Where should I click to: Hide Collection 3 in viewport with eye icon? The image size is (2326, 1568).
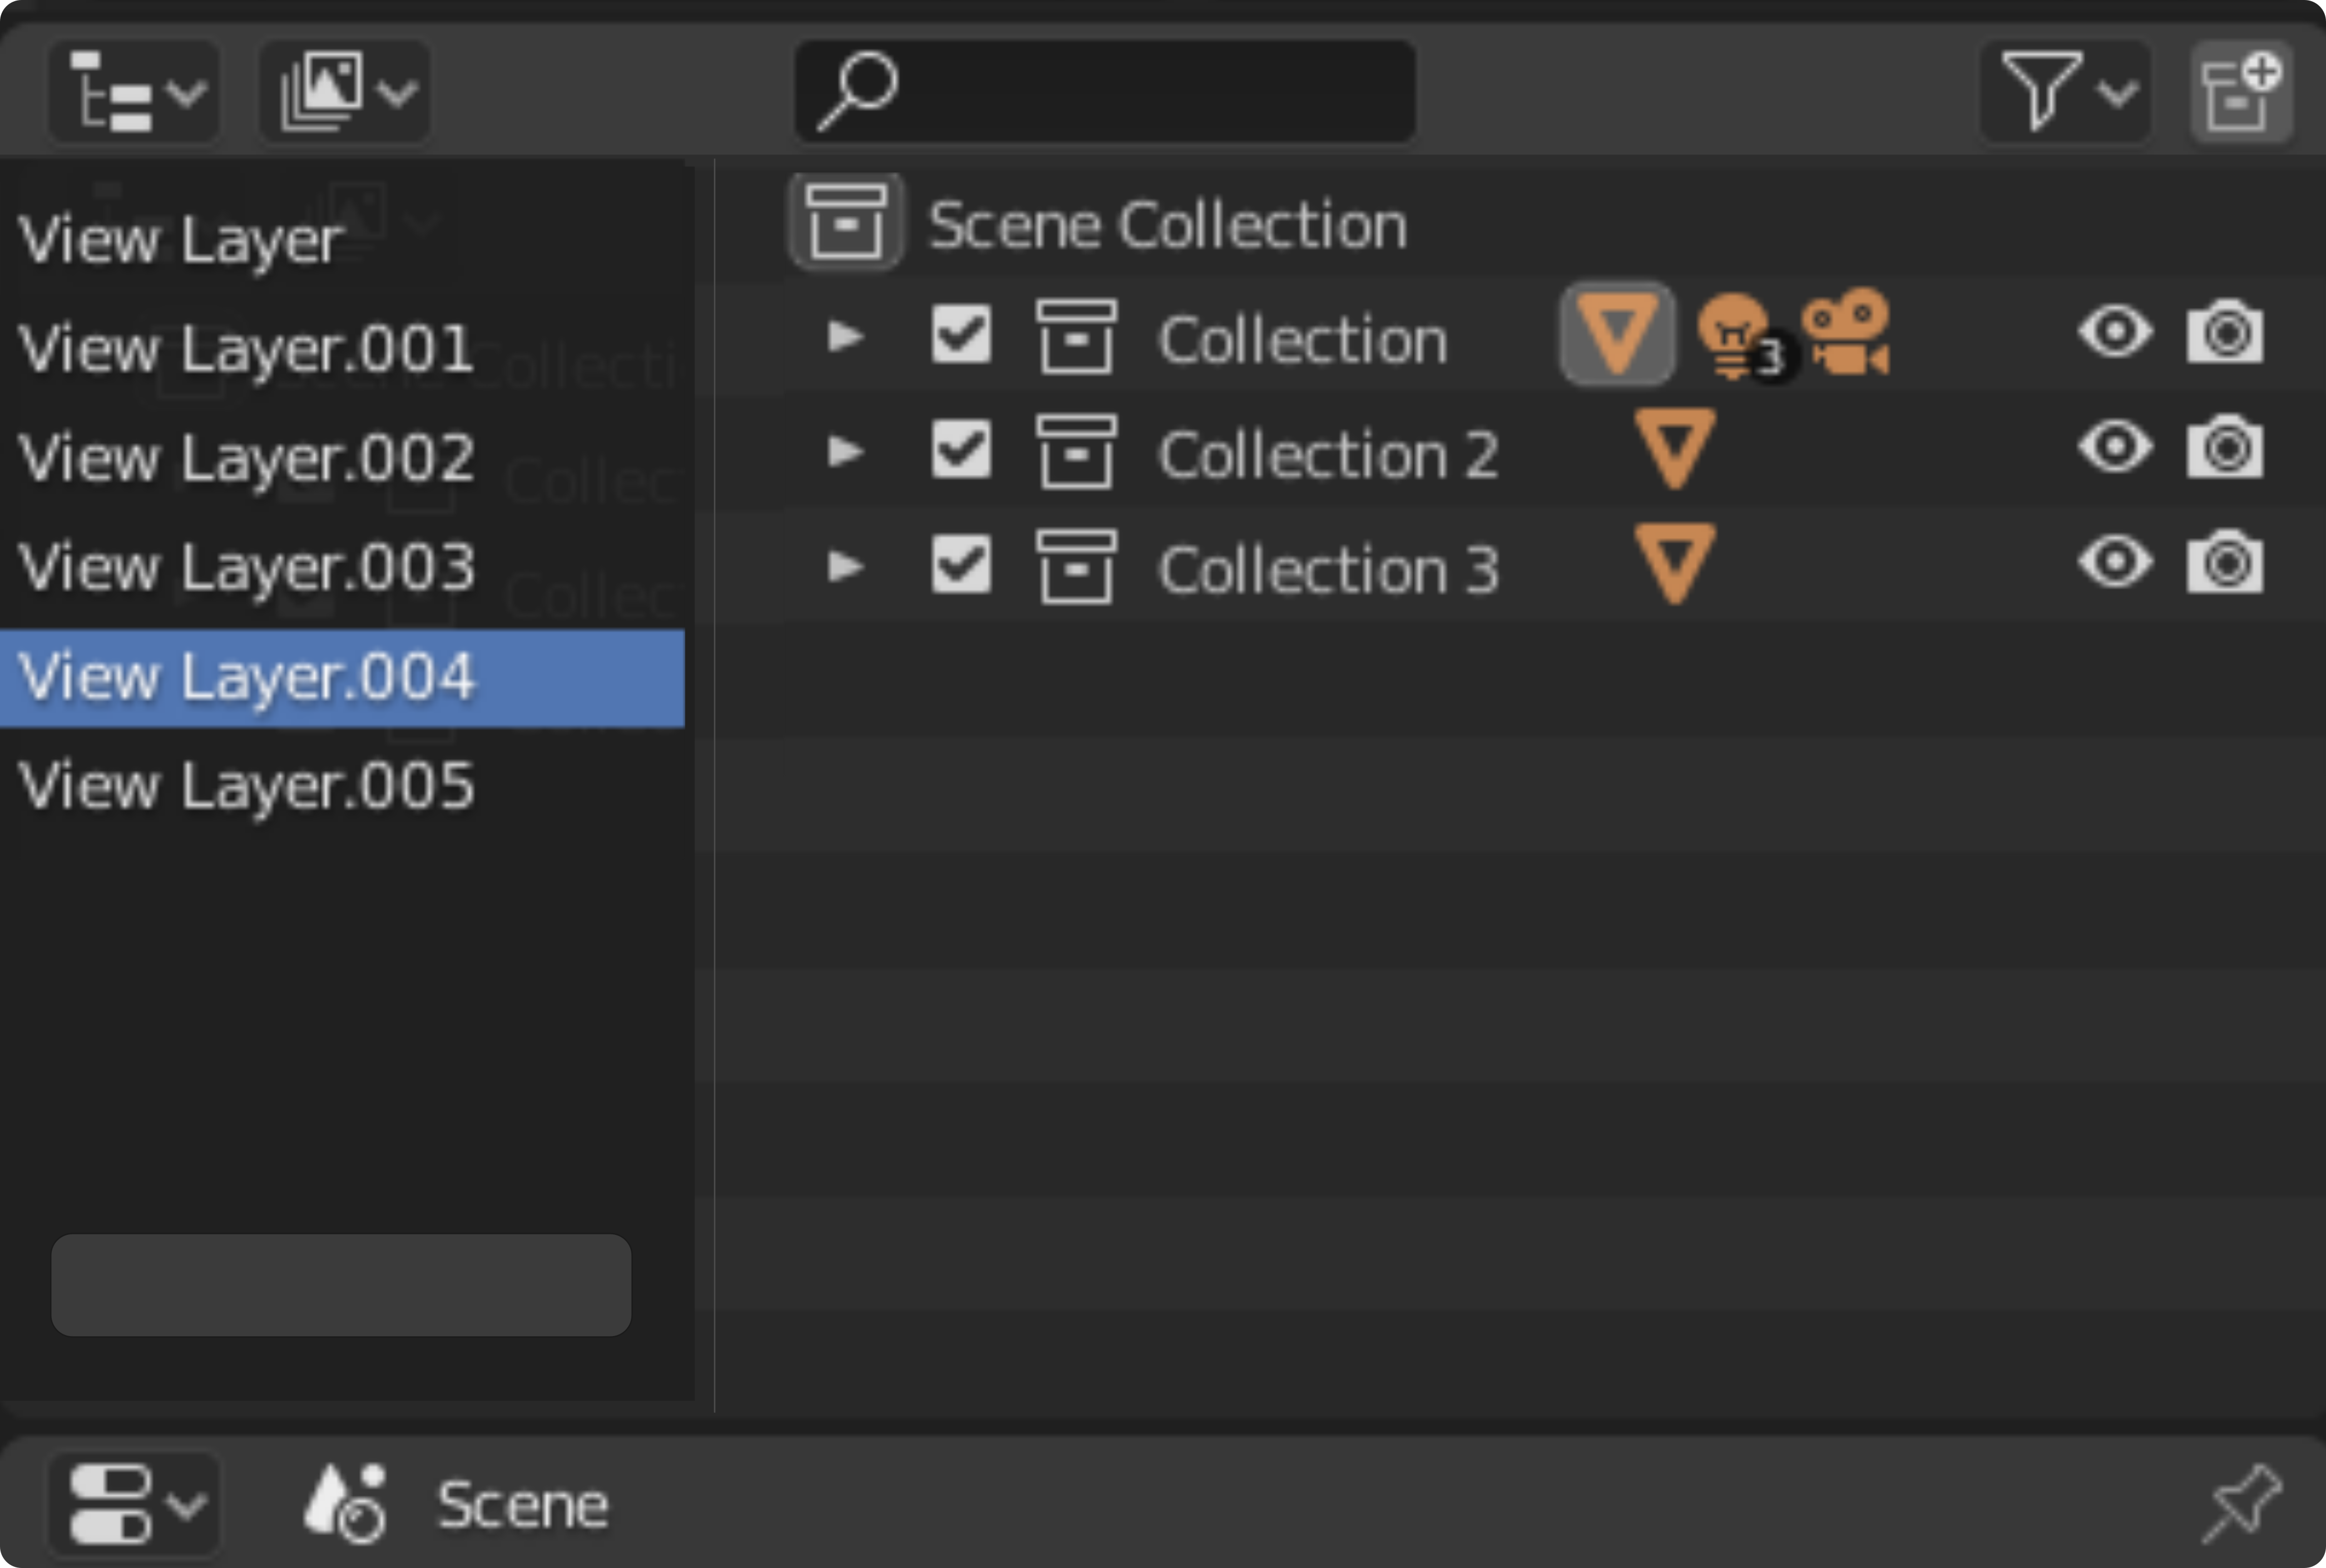coord(2115,562)
